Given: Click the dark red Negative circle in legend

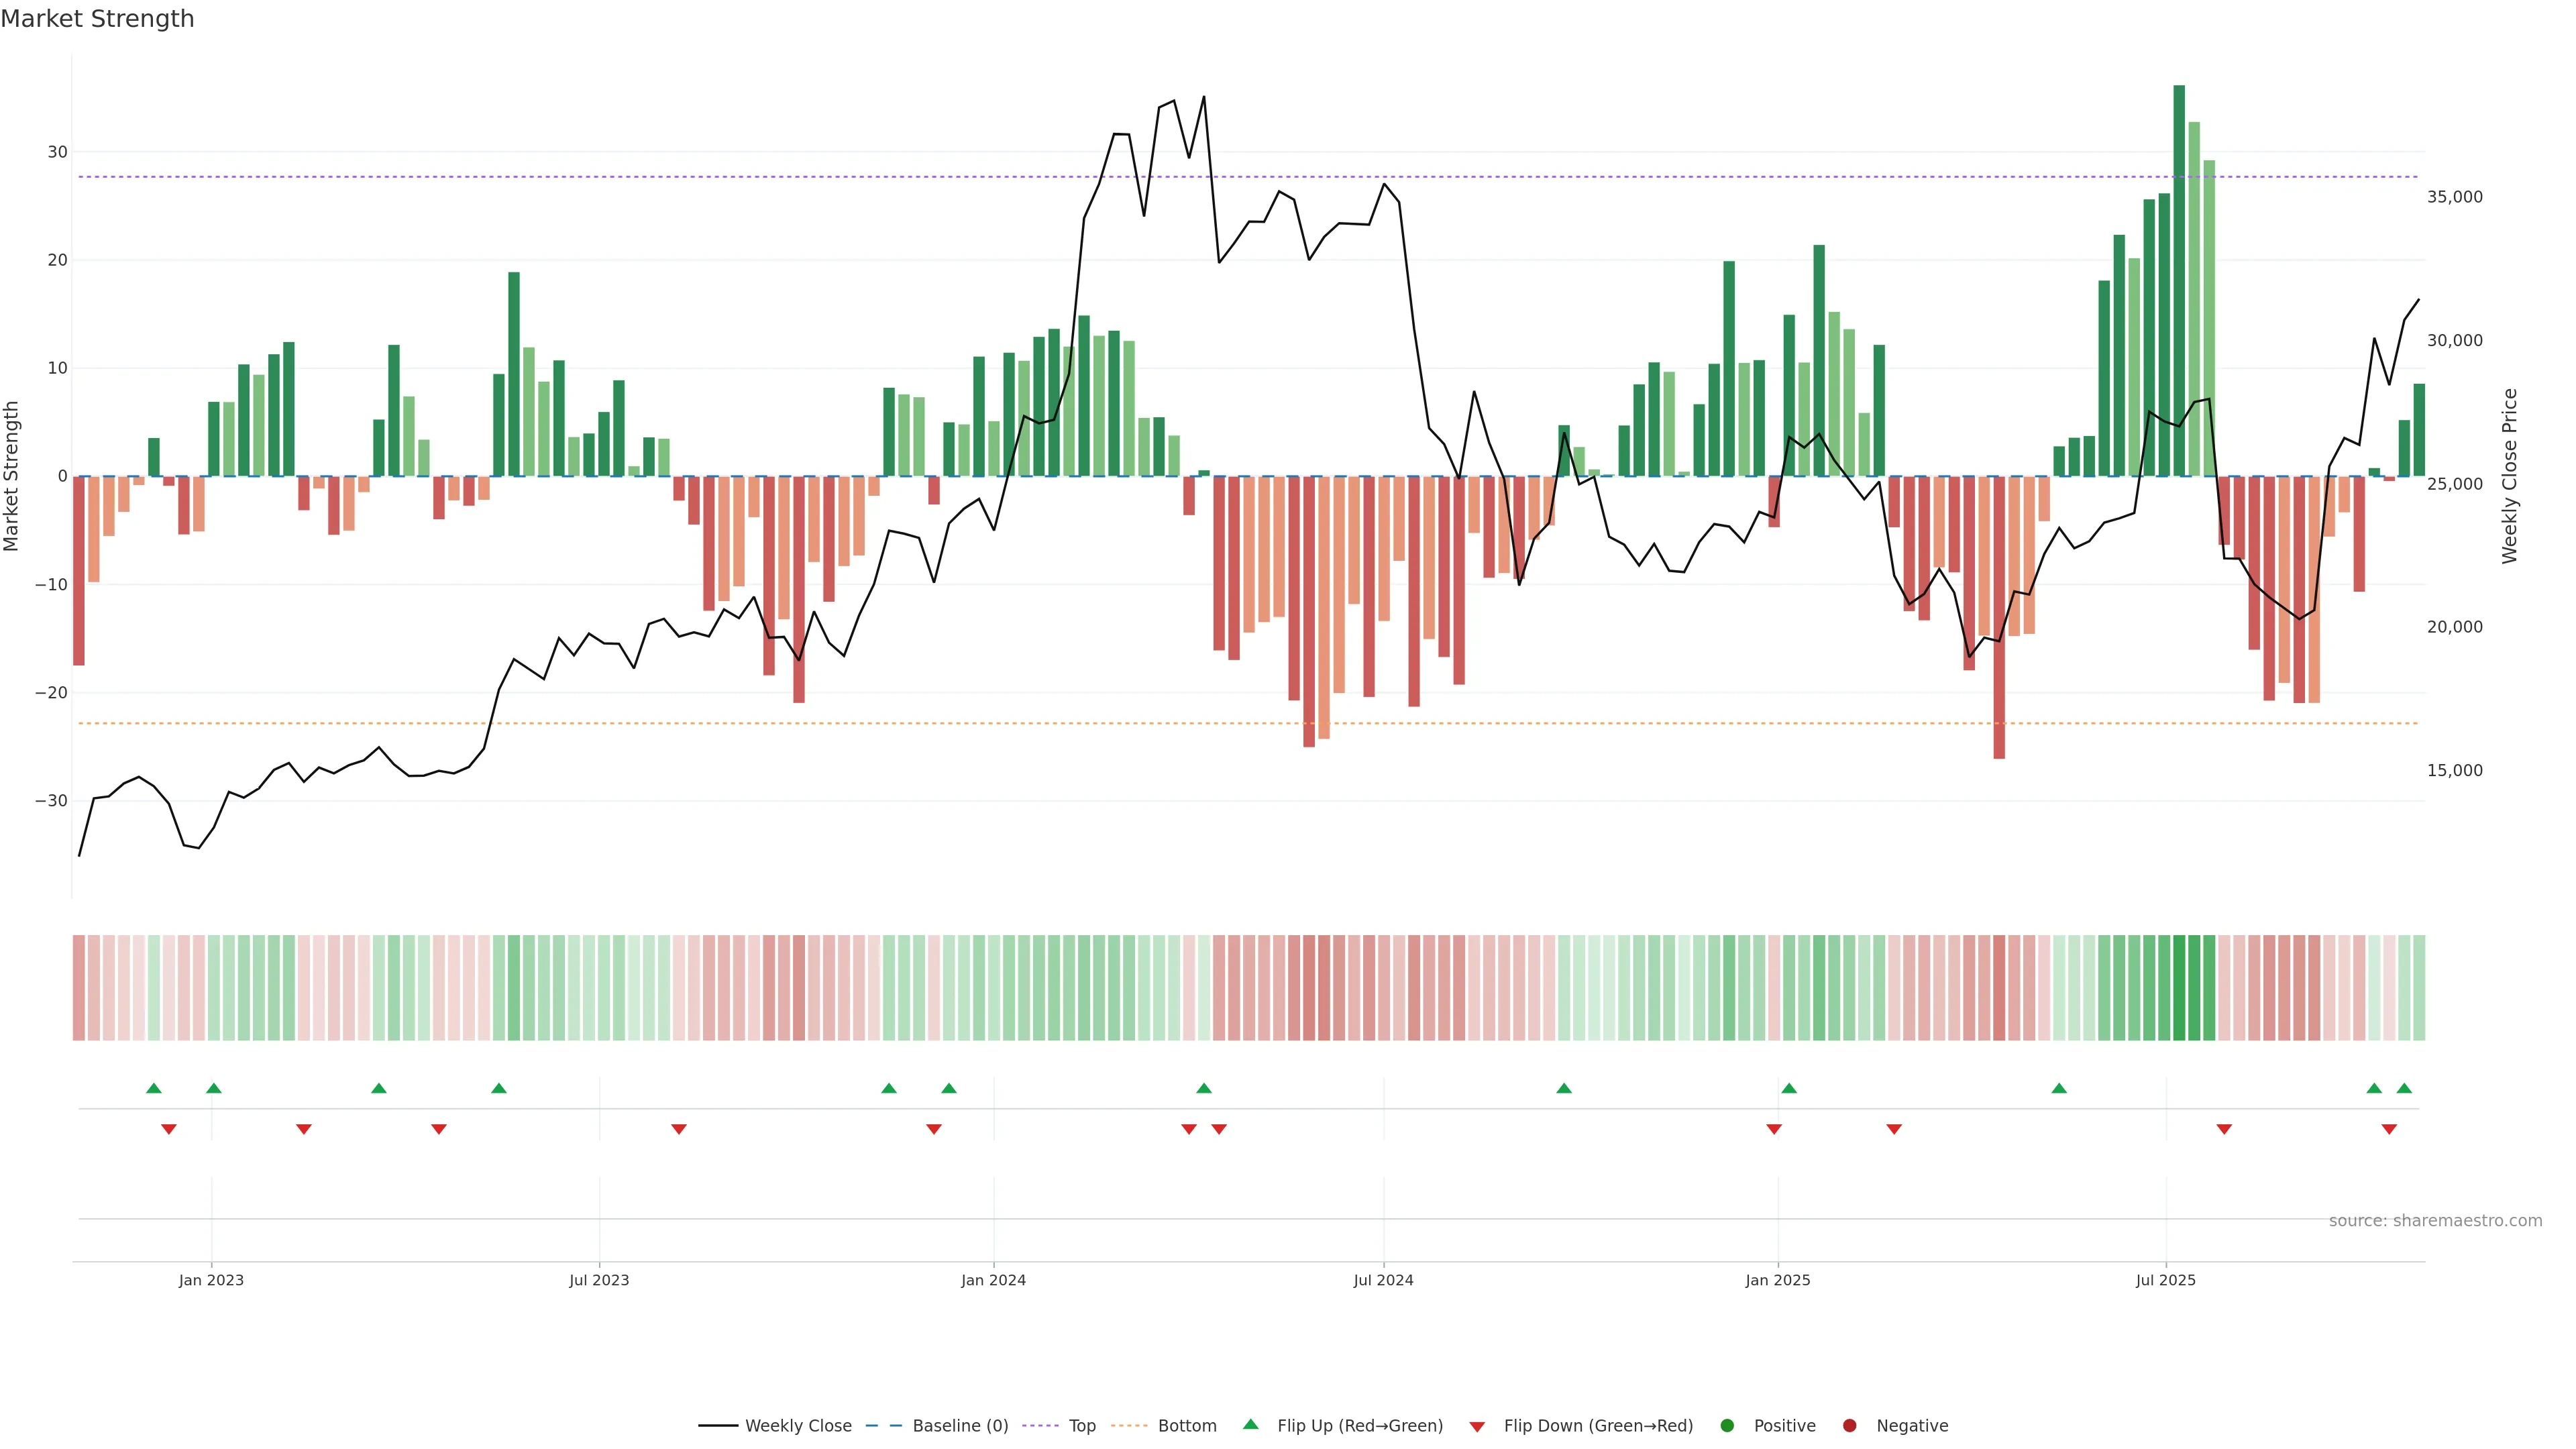Looking at the screenshot, I should tap(1849, 1426).
